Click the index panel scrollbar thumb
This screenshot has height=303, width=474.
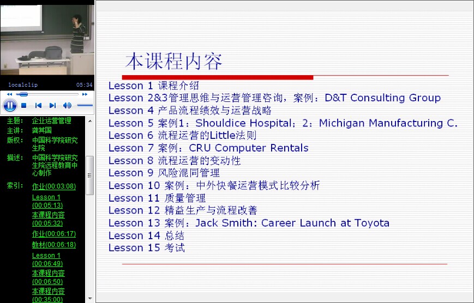click(90, 175)
